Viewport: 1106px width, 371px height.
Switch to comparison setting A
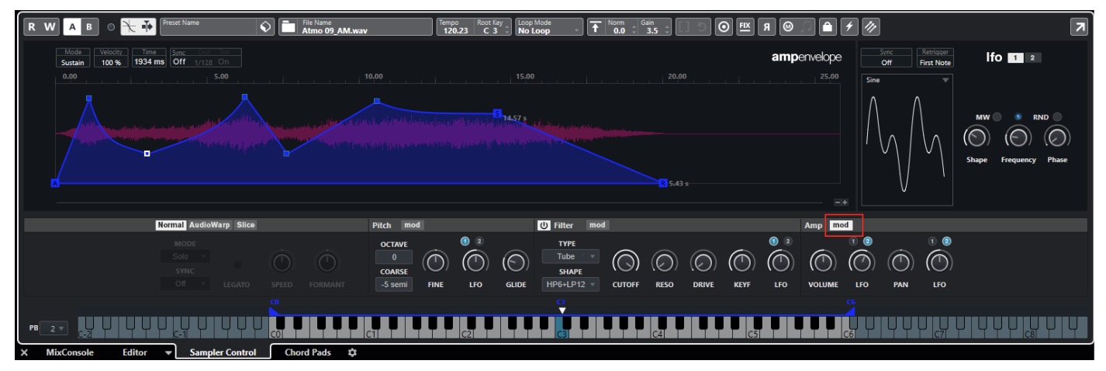71,26
